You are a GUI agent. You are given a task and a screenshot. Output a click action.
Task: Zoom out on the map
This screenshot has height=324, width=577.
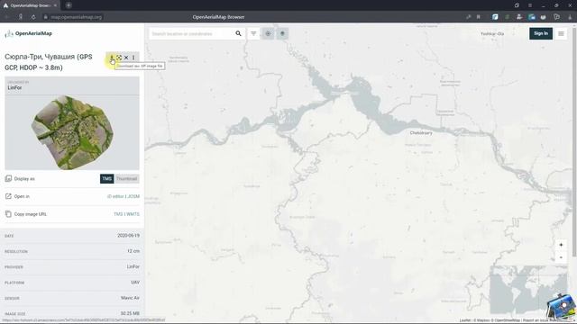[x=561, y=257]
